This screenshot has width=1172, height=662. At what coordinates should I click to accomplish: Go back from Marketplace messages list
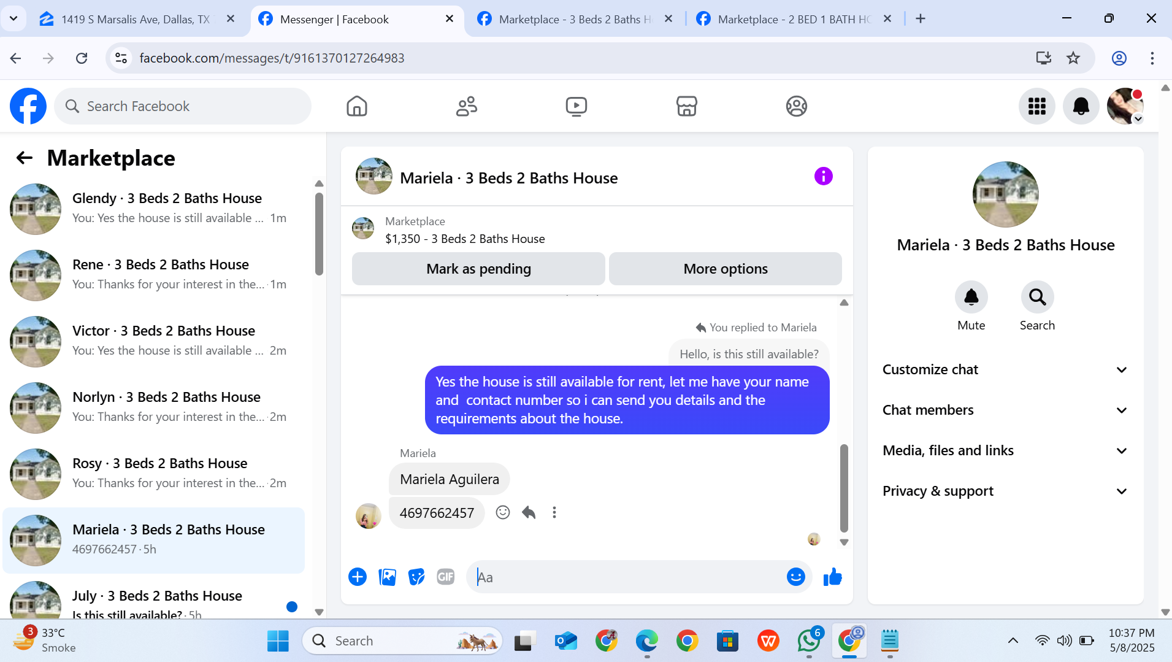click(24, 158)
